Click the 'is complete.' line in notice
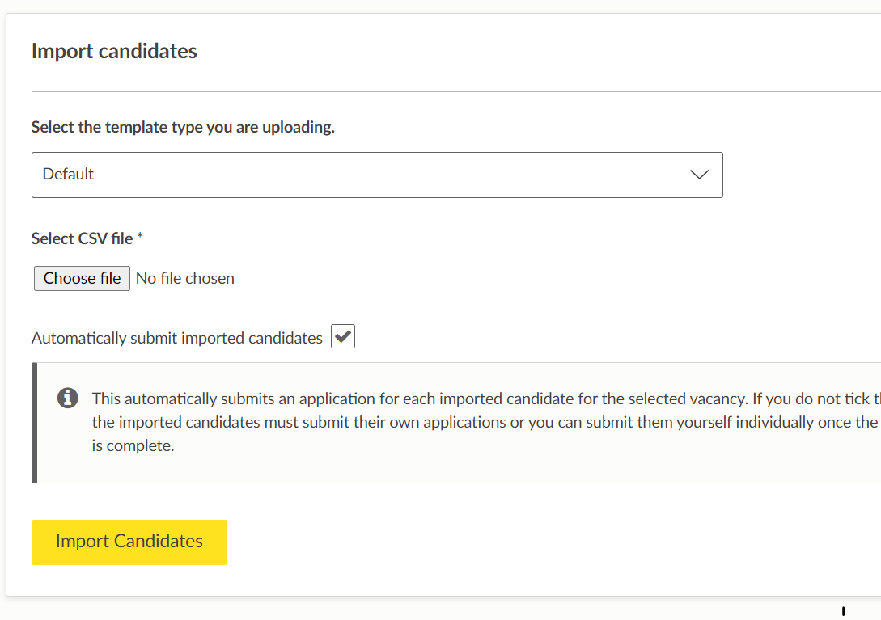This screenshot has height=620, width=881. coord(133,445)
